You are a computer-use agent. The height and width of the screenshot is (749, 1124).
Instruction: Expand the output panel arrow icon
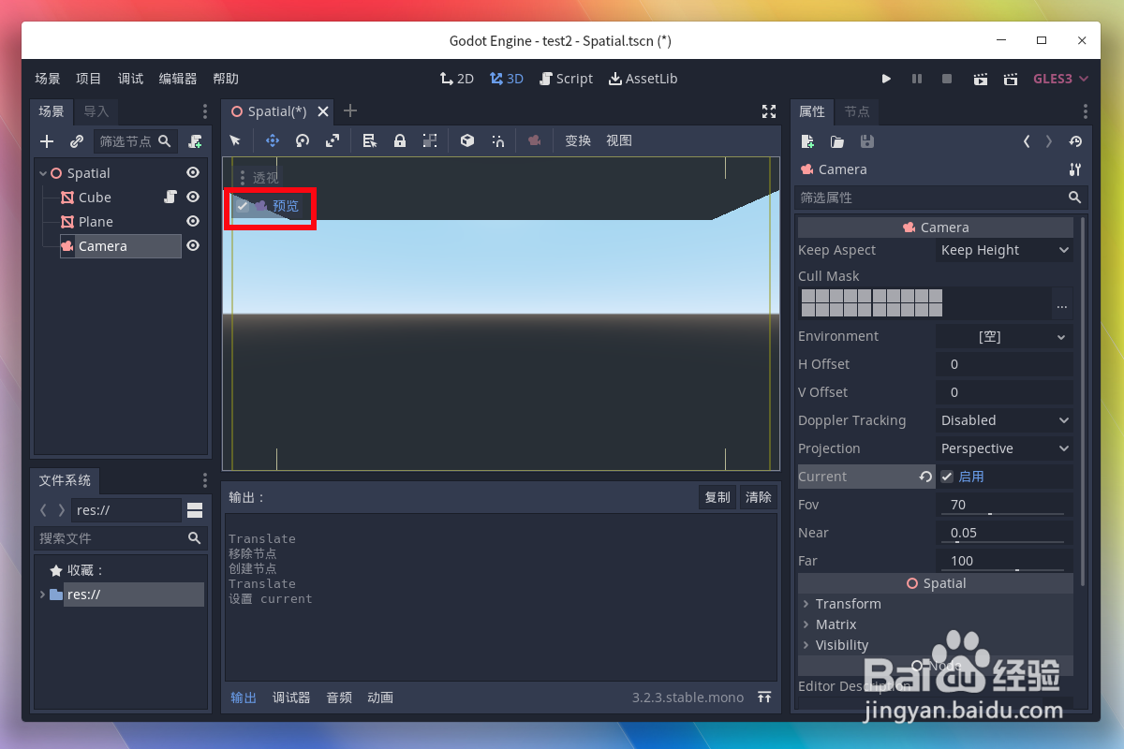[x=764, y=698]
